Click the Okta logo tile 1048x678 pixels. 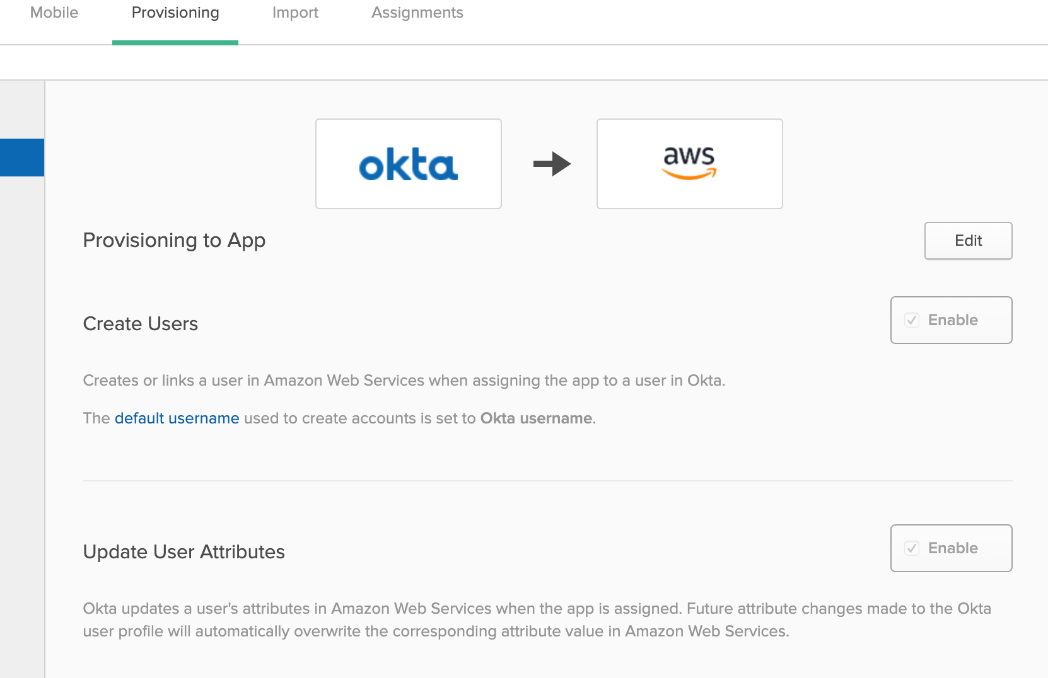point(409,164)
